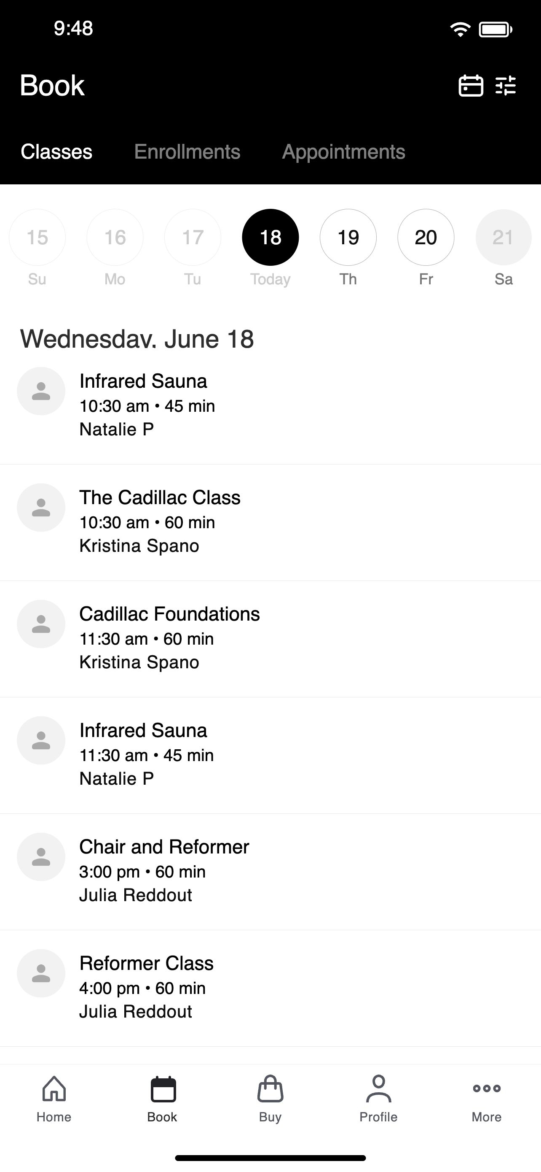The height and width of the screenshot is (1172, 541).
Task: Select the Classes tab
Action: tap(56, 151)
